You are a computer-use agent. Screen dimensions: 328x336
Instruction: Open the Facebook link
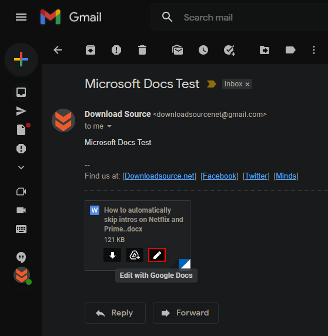coord(219,176)
